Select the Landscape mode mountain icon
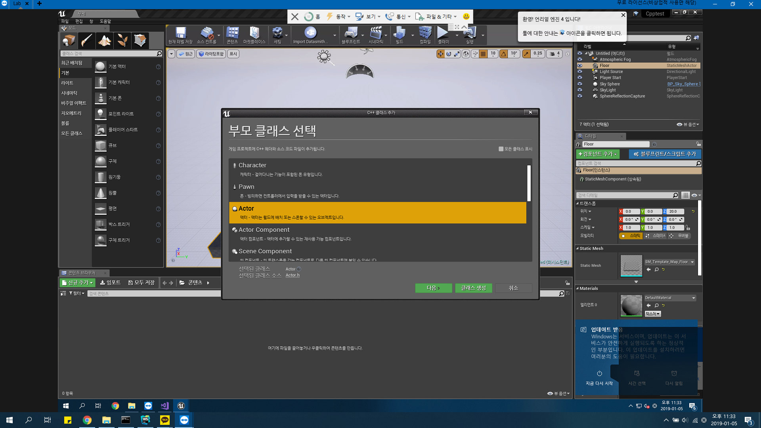This screenshot has width=761, height=428. [x=104, y=40]
